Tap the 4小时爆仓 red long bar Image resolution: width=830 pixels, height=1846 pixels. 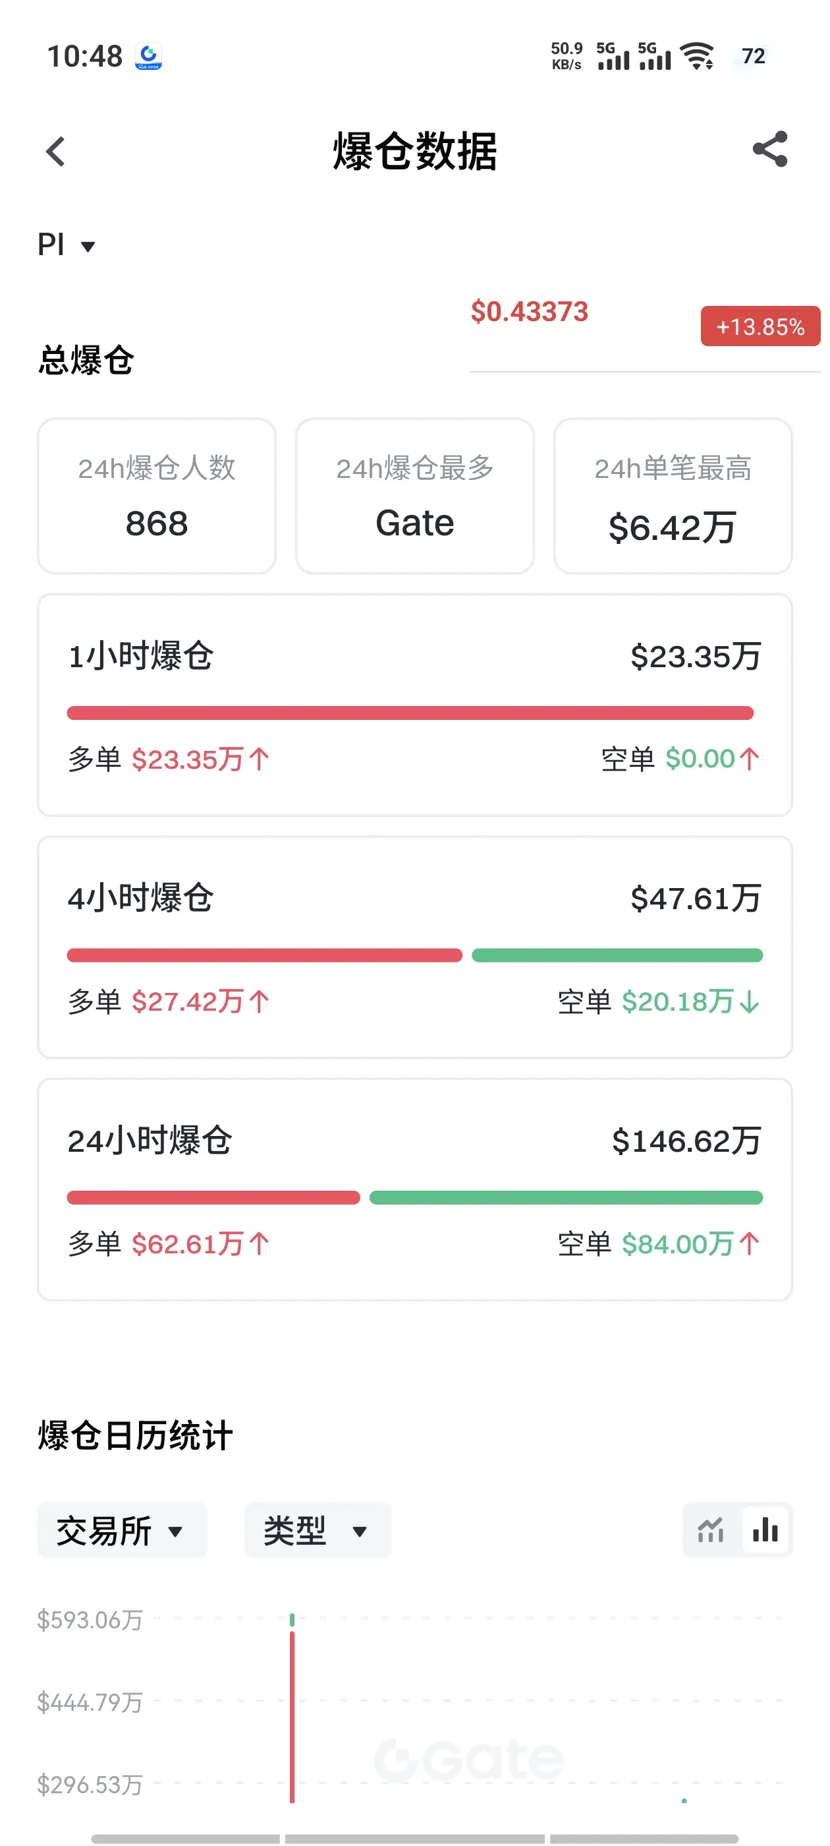(x=264, y=955)
